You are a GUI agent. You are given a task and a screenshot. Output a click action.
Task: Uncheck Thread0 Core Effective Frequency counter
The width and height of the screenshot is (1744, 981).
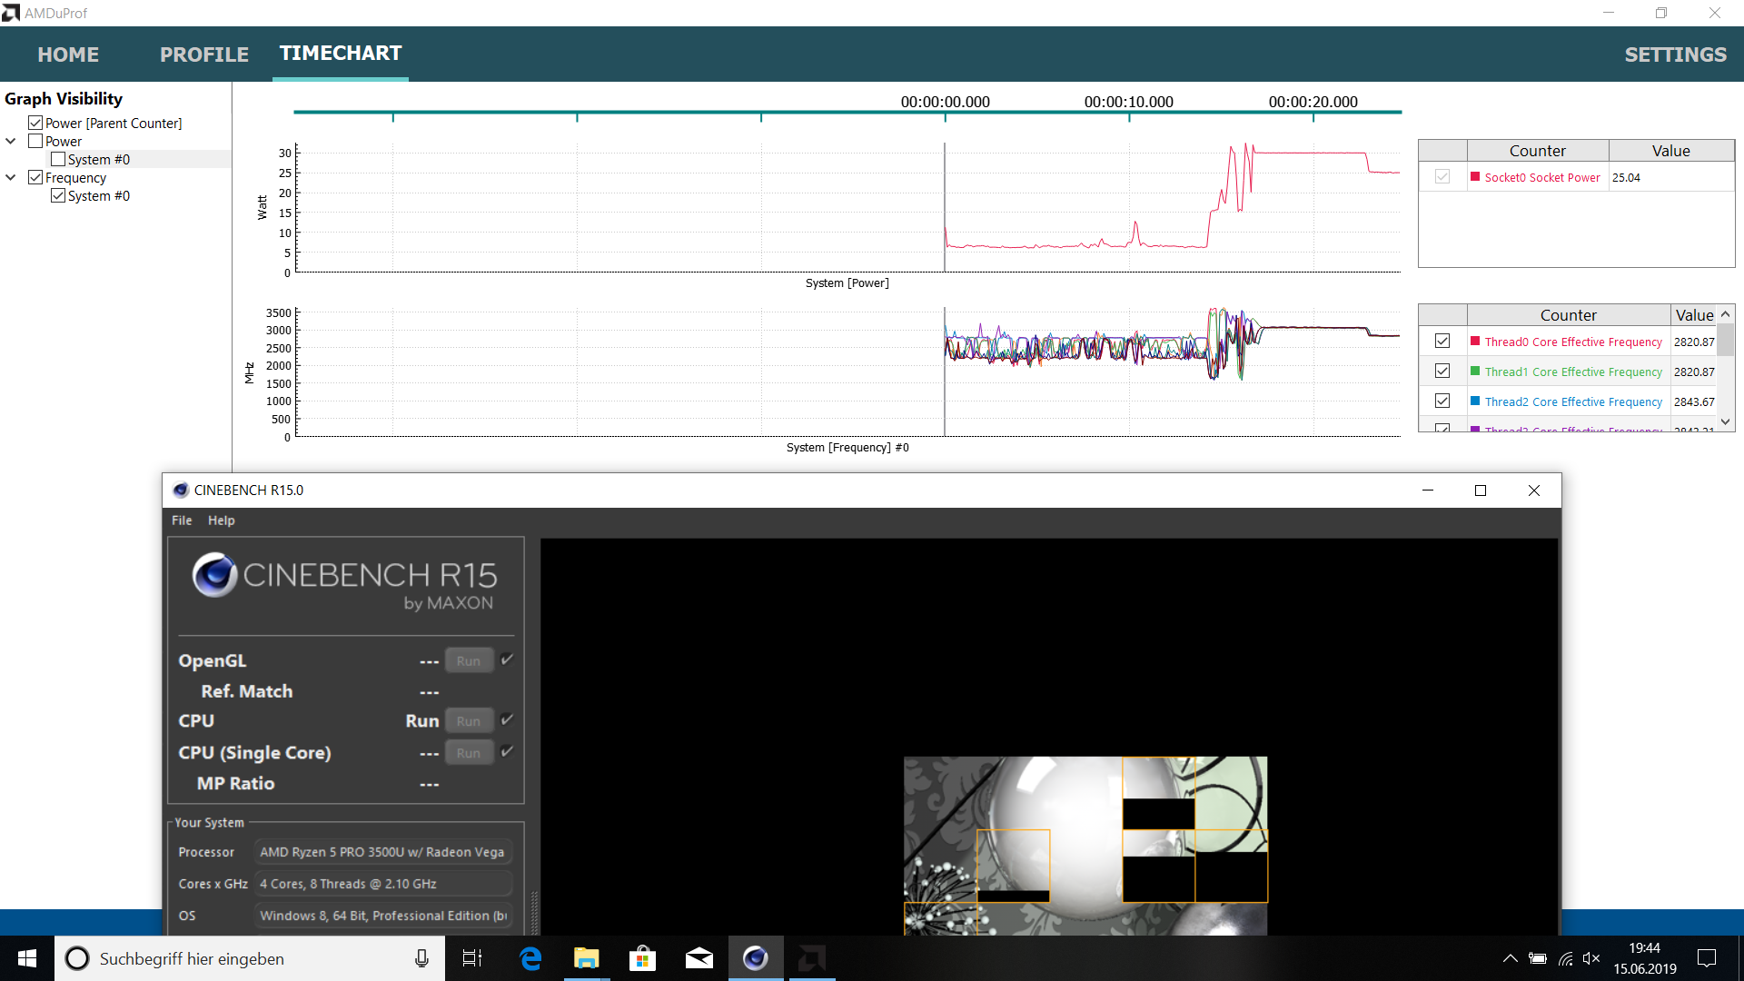[x=1442, y=341]
